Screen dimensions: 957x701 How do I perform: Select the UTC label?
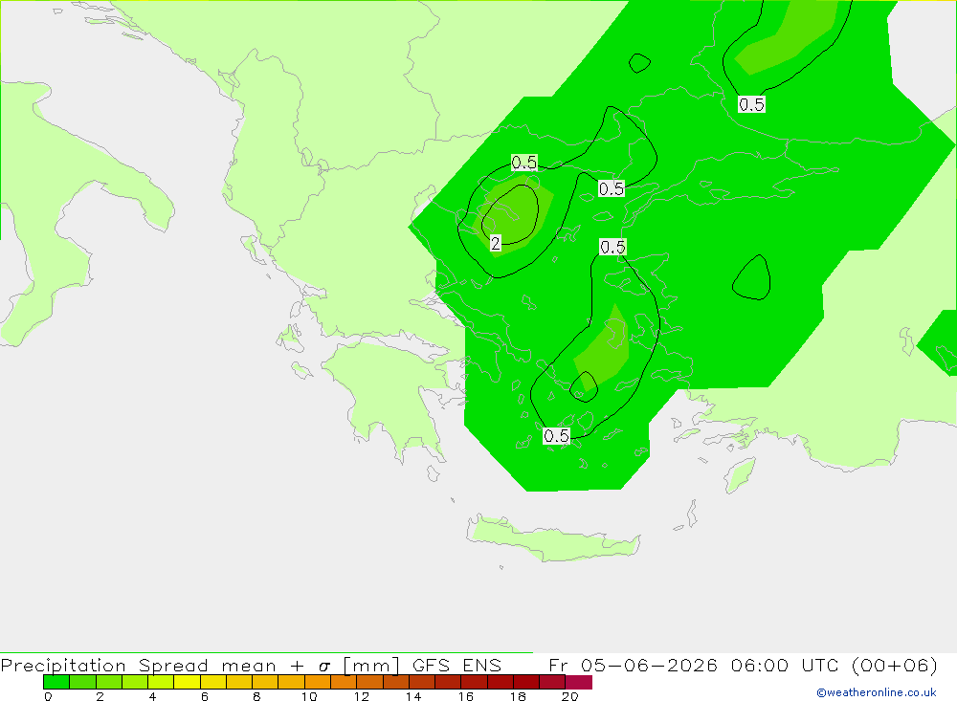[x=820, y=665]
